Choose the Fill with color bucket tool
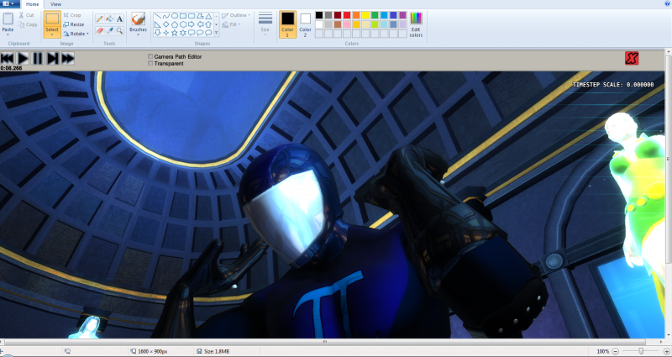This screenshot has width=672, height=357. (x=109, y=18)
